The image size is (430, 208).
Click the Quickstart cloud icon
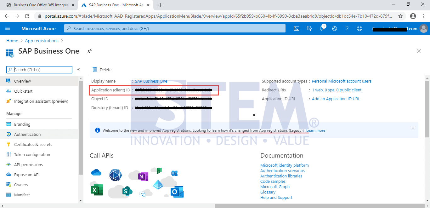click(x=8, y=91)
